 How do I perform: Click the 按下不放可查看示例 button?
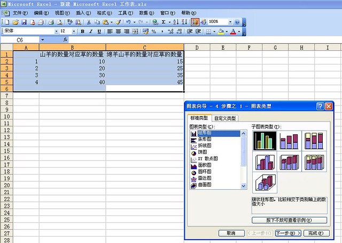(x=289, y=220)
